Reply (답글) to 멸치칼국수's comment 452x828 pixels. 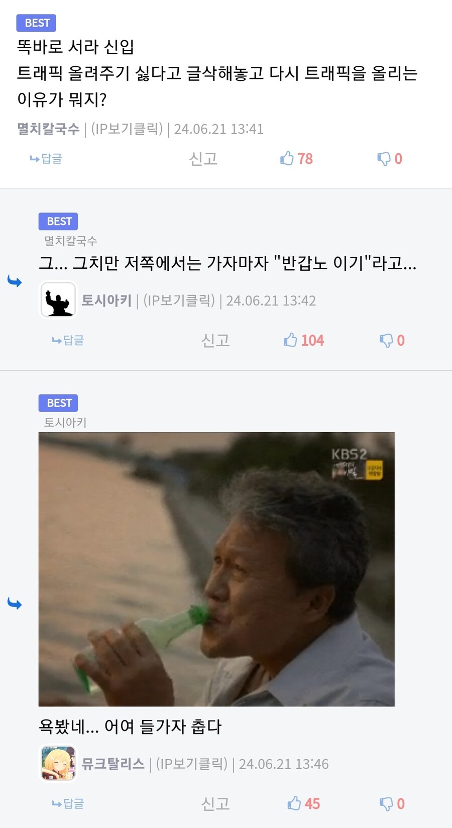pos(46,159)
